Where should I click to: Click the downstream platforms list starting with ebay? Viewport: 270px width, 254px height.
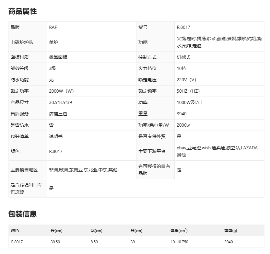coord(217,151)
